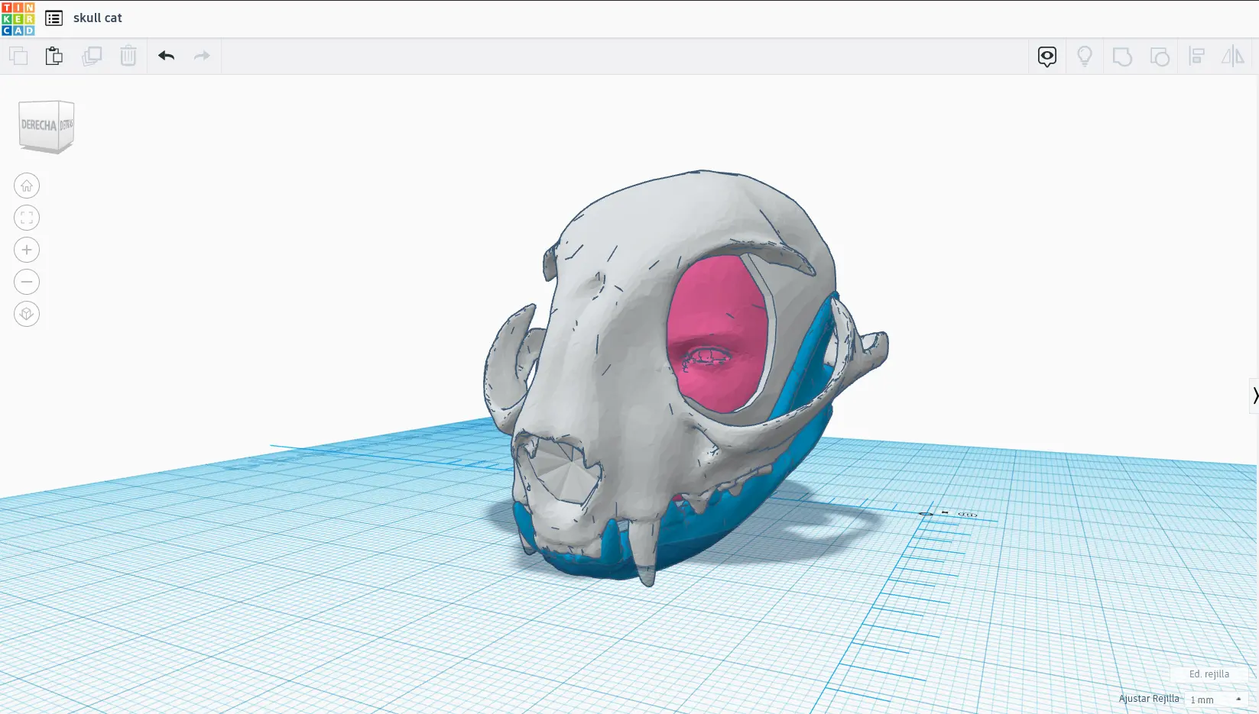This screenshot has width=1259, height=714.
Task: Open the Ajustar Rejilla 1 mm dropdown
Action: (x=1215, y=699)
